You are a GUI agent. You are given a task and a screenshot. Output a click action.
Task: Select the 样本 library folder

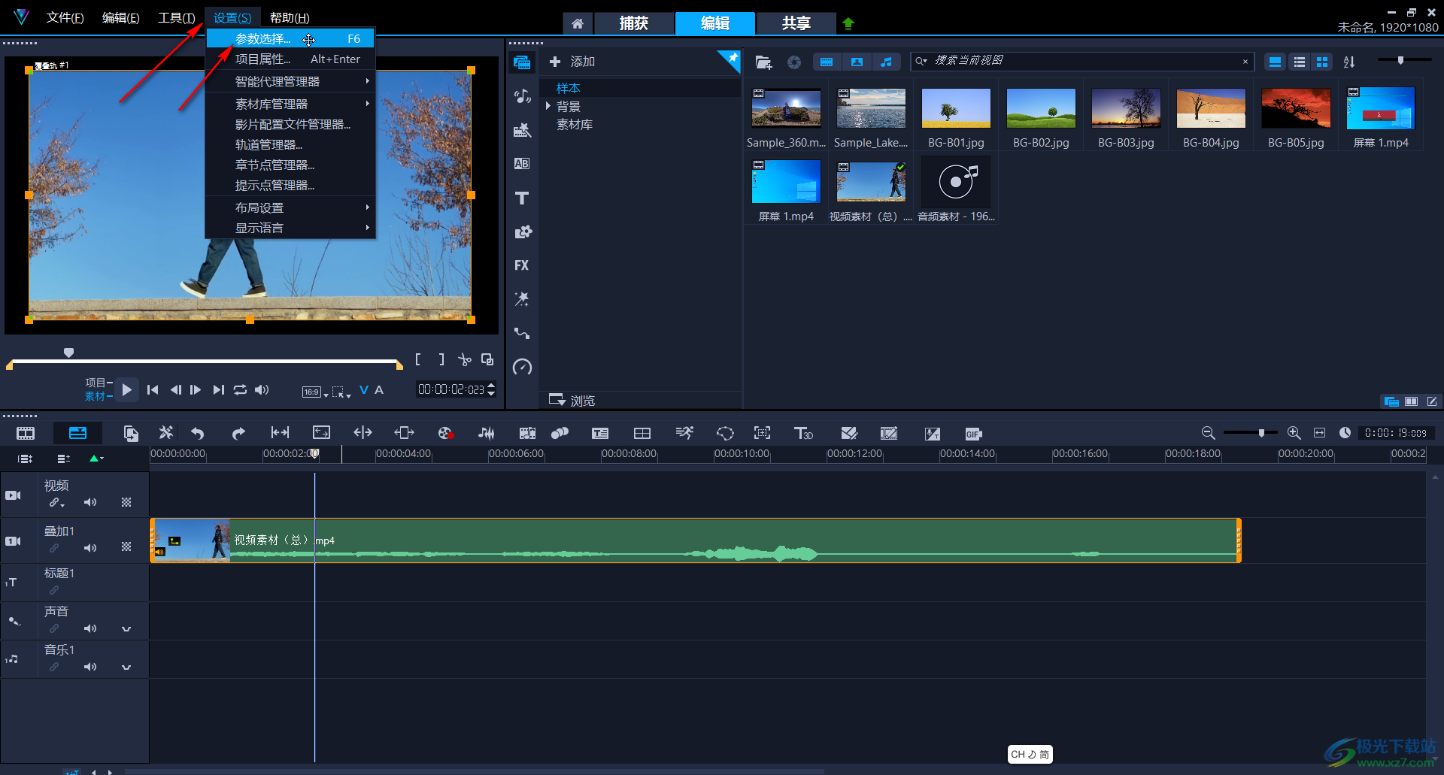tap(568, 88)
